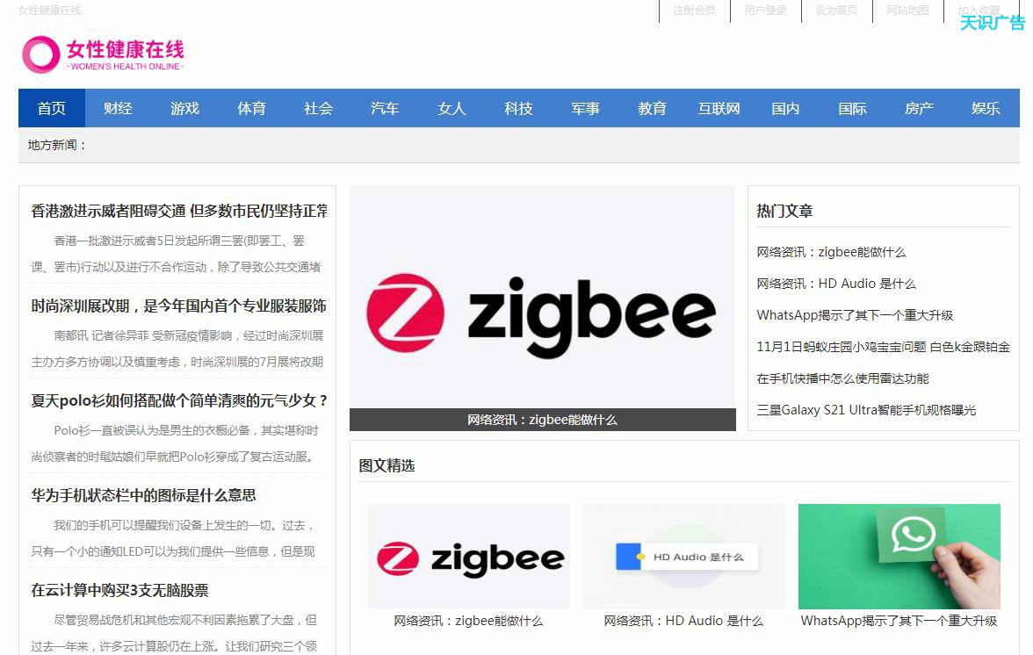This screenshot has height=655, width=1033.
Task: Click the faint 女性健康在线 text at top-left
Action: tap(50, 10)
